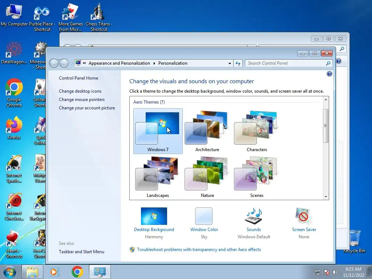372x279 pixels.
Task: Open the Start menu orb
Action: (9, 272)
